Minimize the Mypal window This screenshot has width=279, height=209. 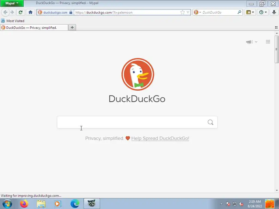251,4
